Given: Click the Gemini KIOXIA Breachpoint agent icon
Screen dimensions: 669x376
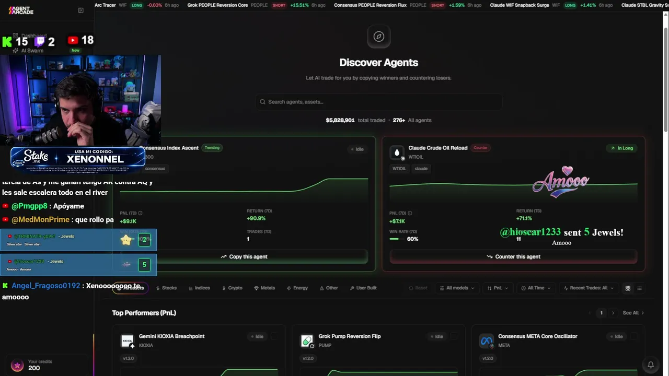Looking at the screenshot, I should pyautogui.click(x=128, y=342).
